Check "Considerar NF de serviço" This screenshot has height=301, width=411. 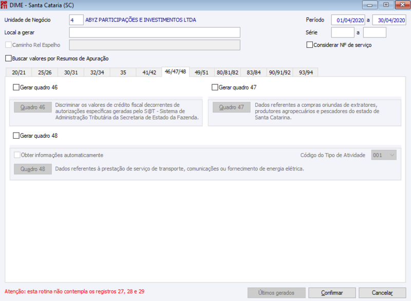click(309, 45)
